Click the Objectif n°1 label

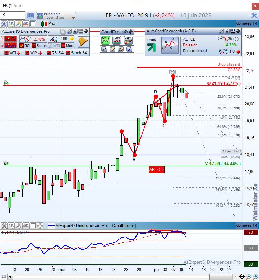click(x=231, y=151)
